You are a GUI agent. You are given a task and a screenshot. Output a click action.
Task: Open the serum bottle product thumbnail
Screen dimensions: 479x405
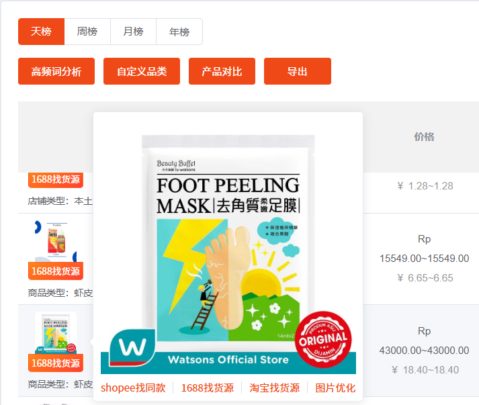point(56,242)
